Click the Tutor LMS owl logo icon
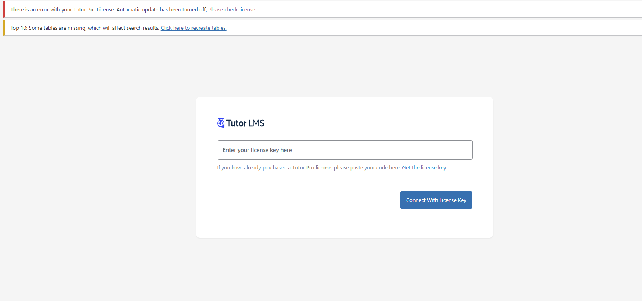642x301 pixels. (x=221, y=123)
